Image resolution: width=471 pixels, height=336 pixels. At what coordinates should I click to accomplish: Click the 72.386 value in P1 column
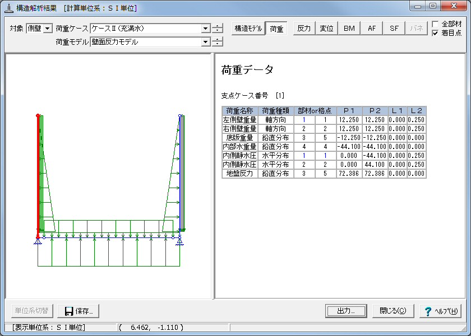[349, 174]
